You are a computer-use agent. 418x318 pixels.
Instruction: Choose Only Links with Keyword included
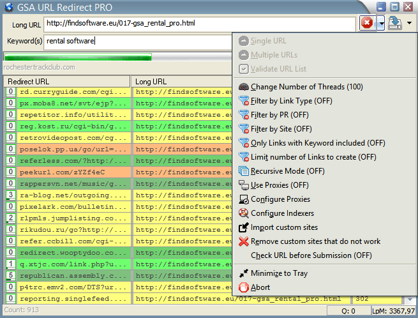click(x=318, y=143)
